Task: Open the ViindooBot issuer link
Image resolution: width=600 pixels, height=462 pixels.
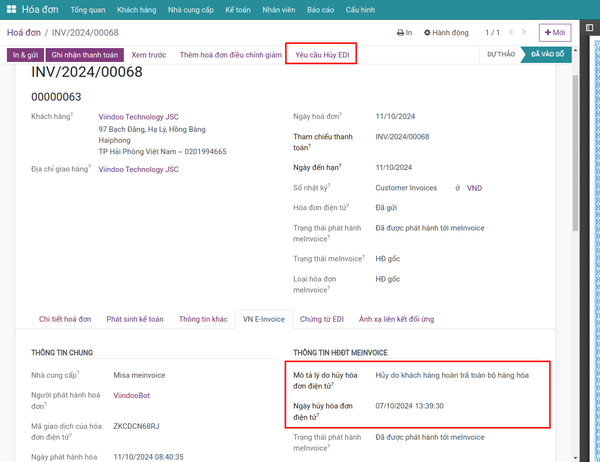Action: (x=131, y=396)
